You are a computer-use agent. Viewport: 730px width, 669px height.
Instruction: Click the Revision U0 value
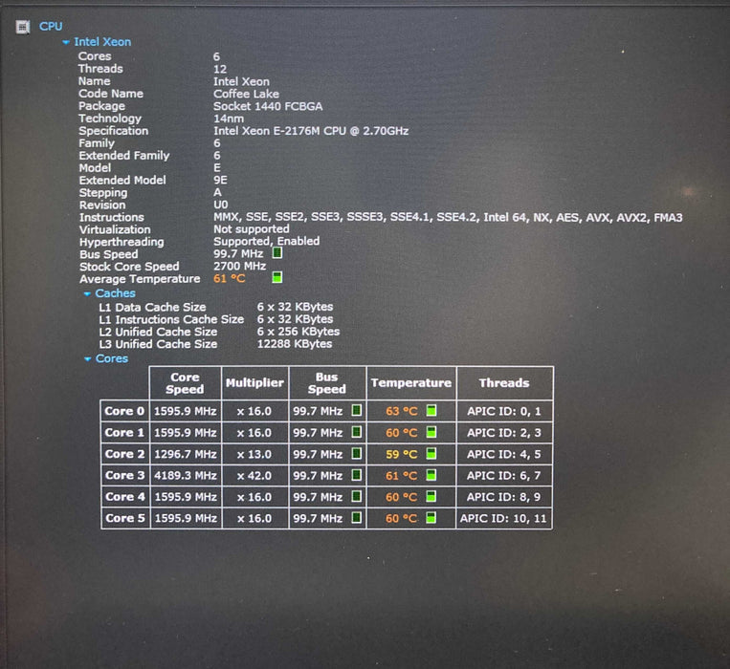(x=221, y=205)
